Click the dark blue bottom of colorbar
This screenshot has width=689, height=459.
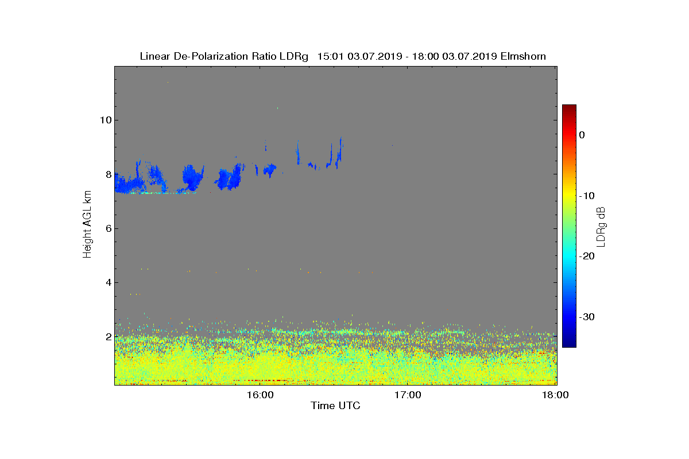coord(569,343)
